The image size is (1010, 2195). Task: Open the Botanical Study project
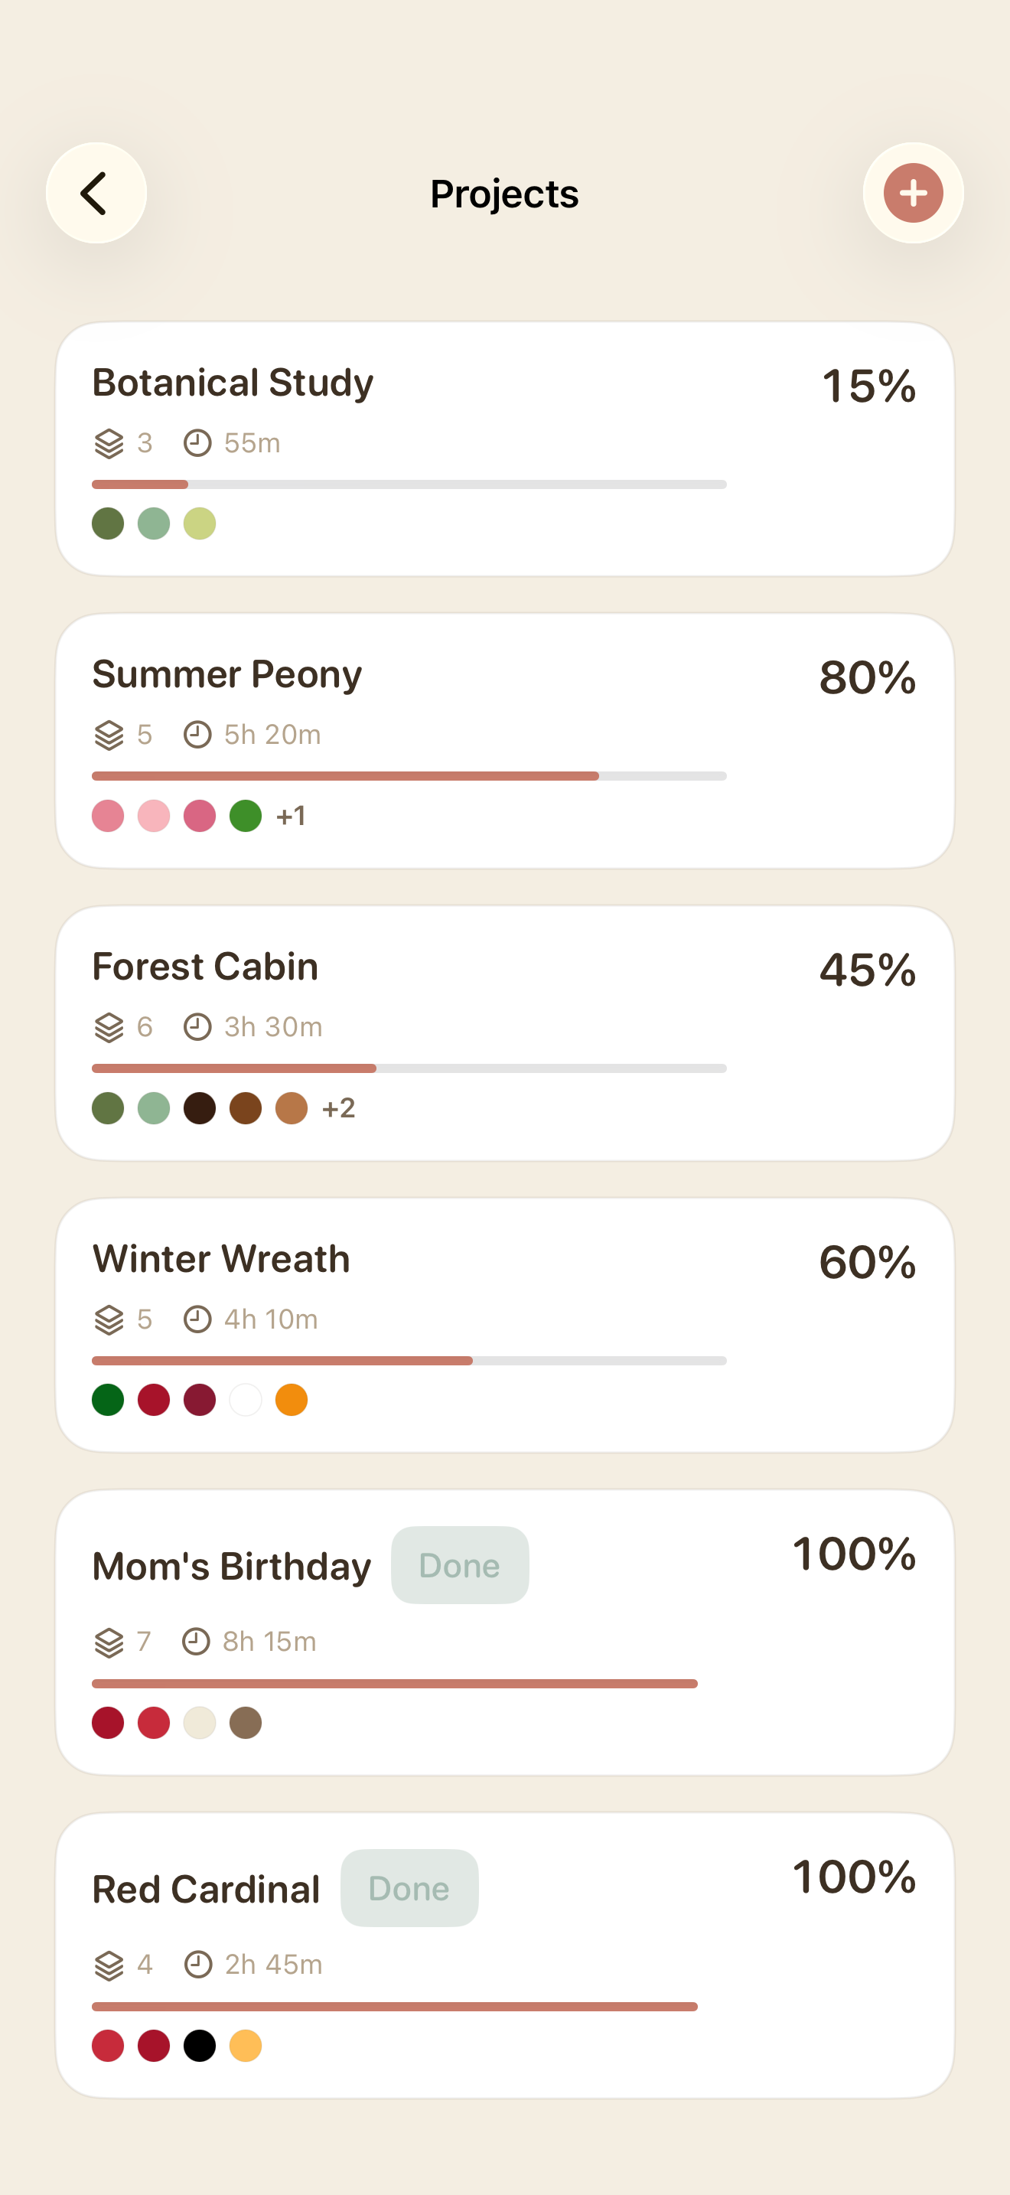505,449
